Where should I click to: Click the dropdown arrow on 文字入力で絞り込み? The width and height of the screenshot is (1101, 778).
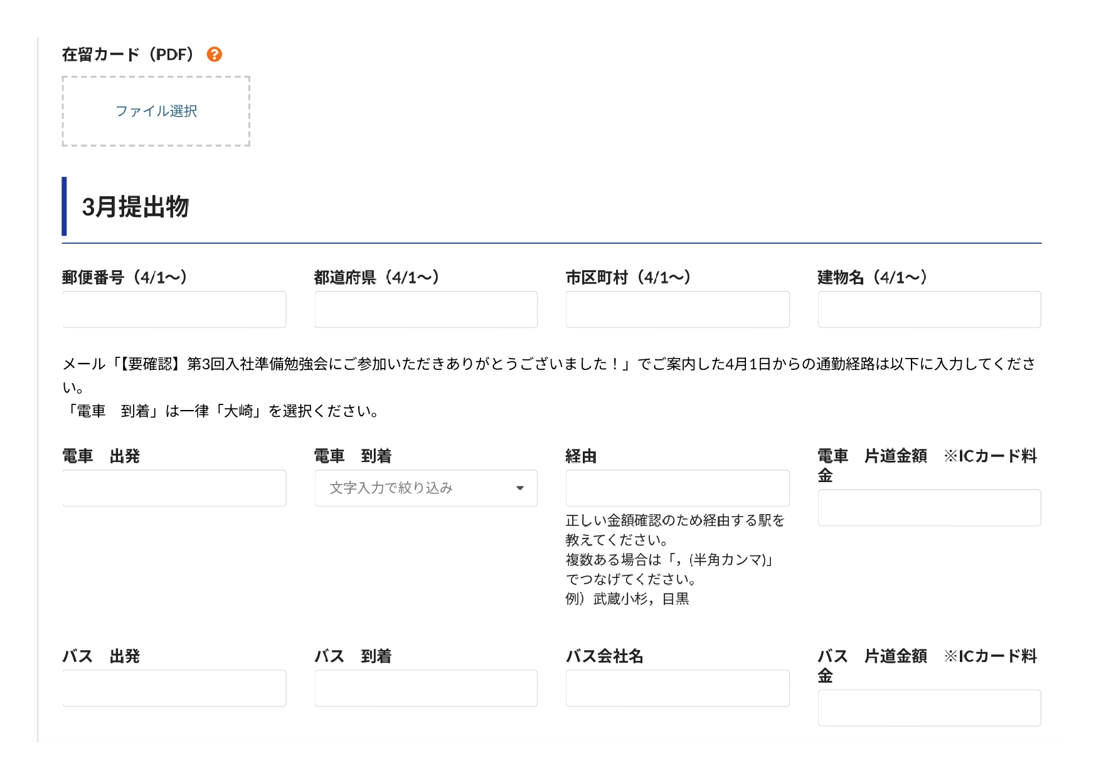(x=519, y=488)
